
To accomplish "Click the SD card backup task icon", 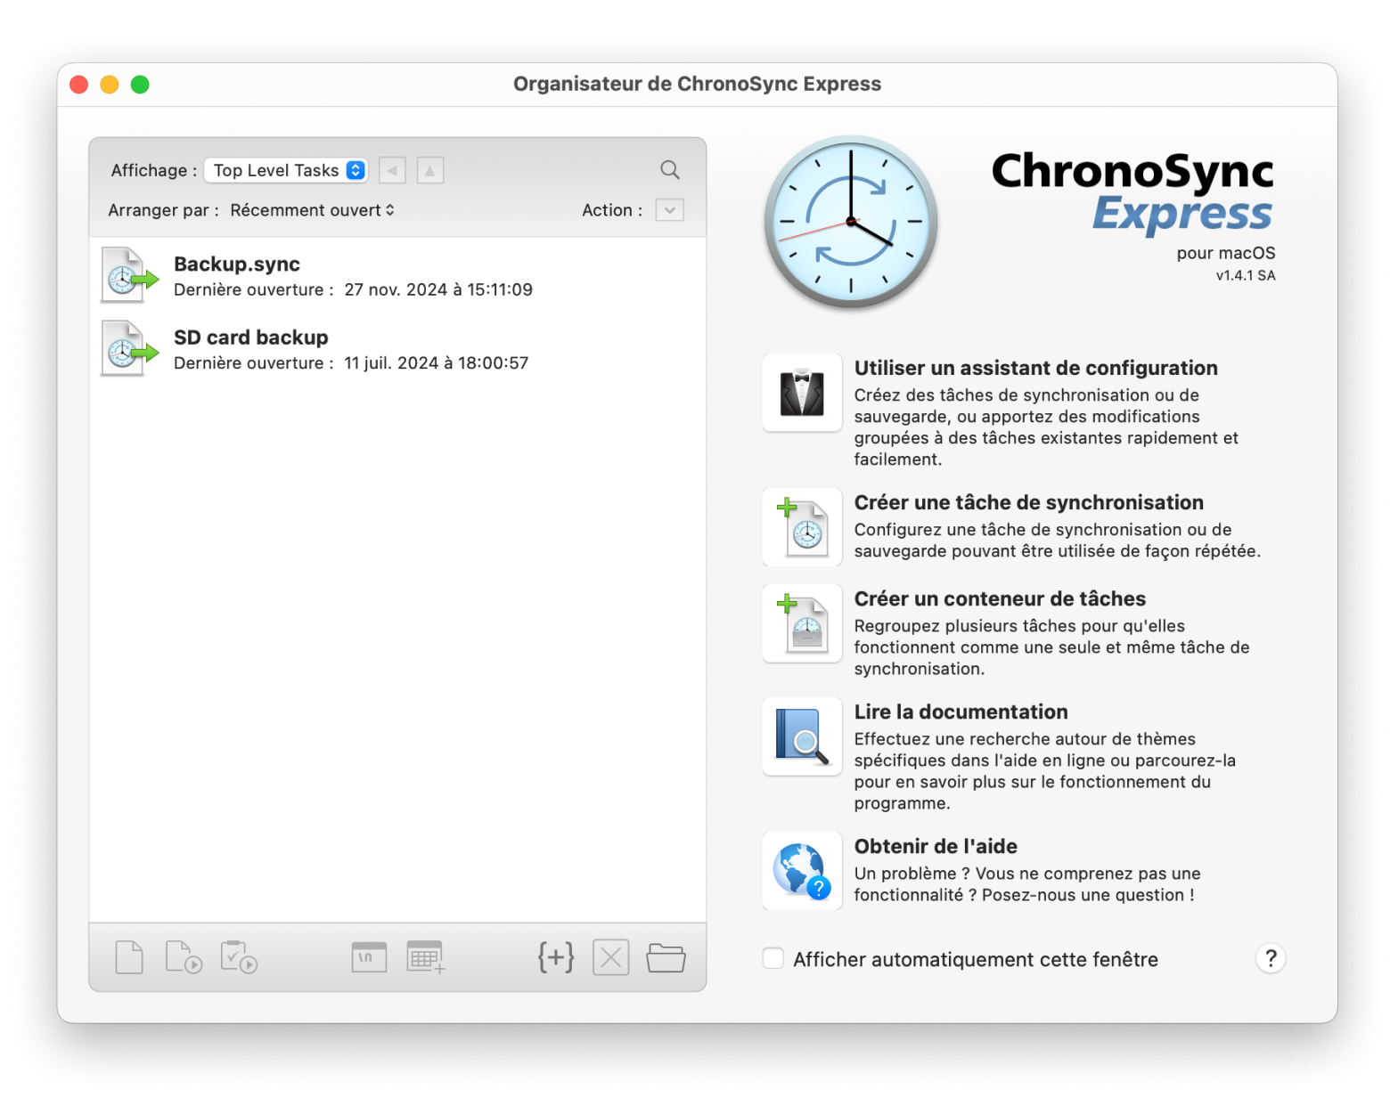I will [129, 349].
